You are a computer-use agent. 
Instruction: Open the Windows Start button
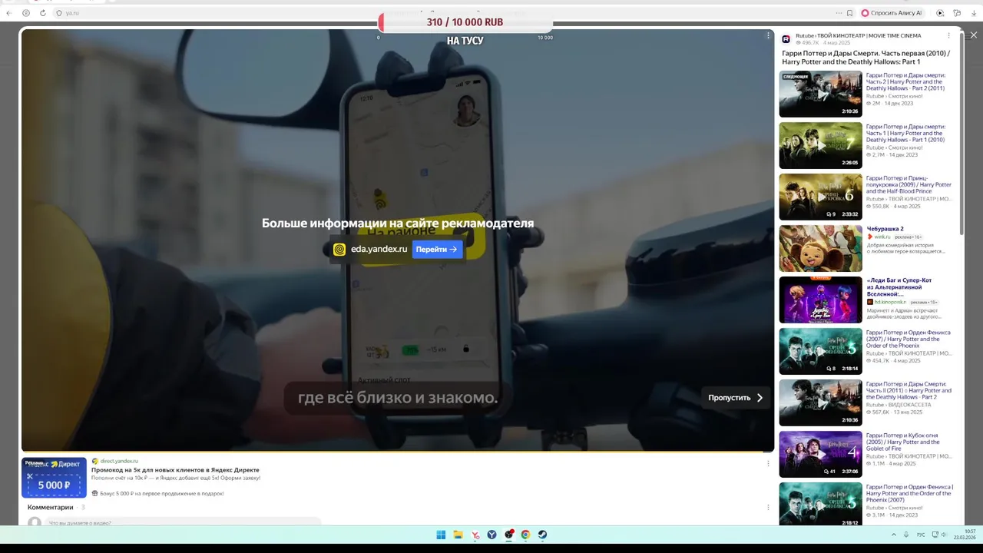441,535
